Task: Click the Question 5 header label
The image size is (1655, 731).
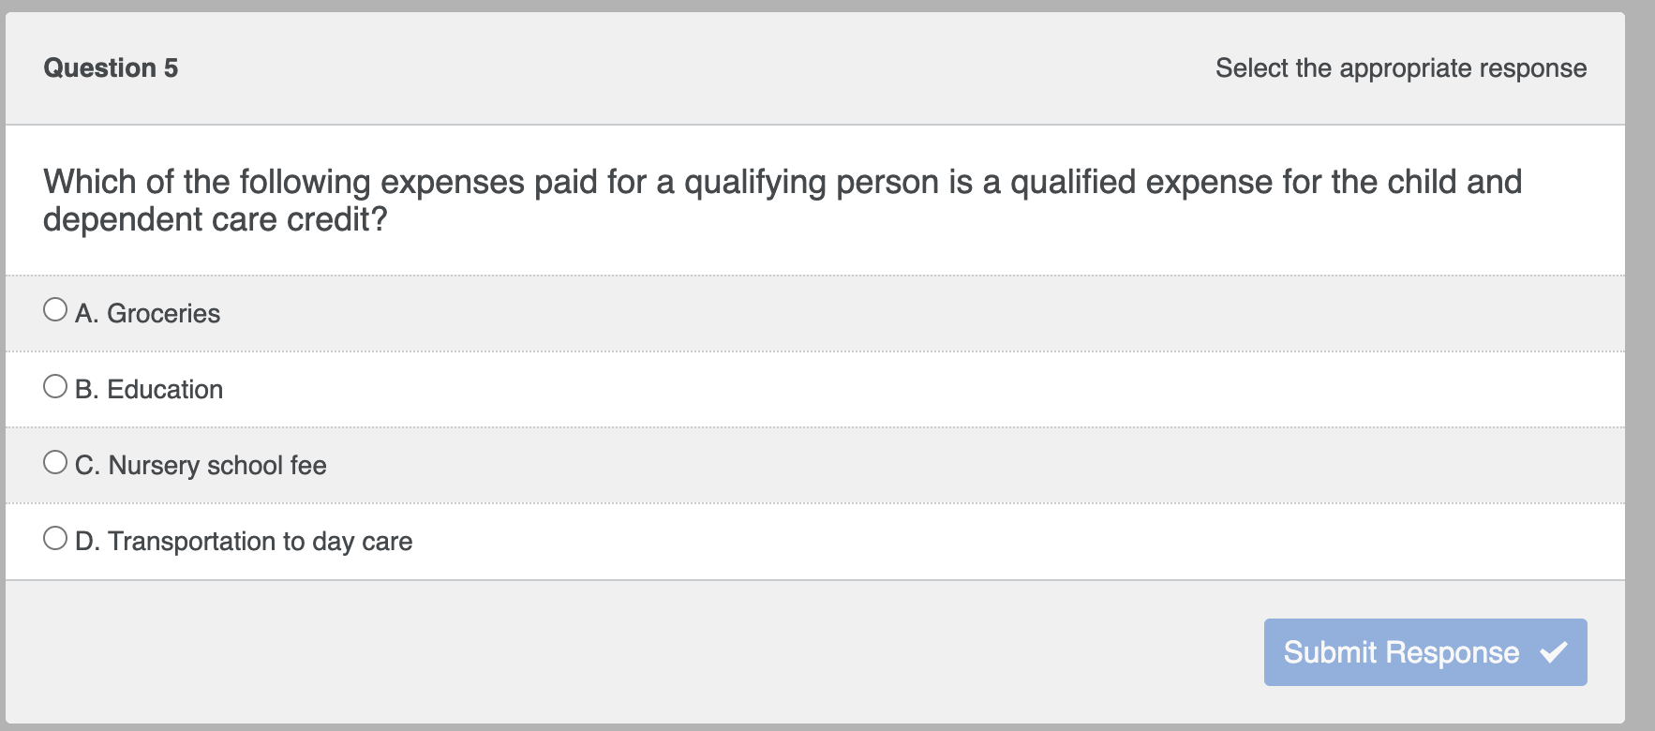Action: pos(111,67)
